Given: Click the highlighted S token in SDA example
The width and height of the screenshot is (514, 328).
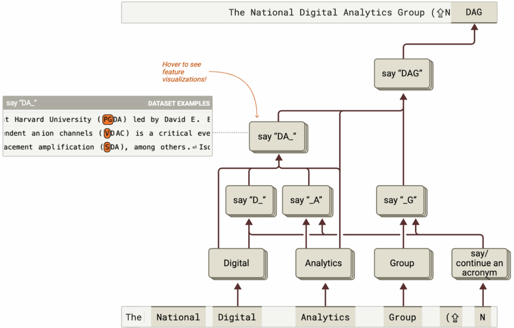Looking at the screenshot, I should coord(107,147).
